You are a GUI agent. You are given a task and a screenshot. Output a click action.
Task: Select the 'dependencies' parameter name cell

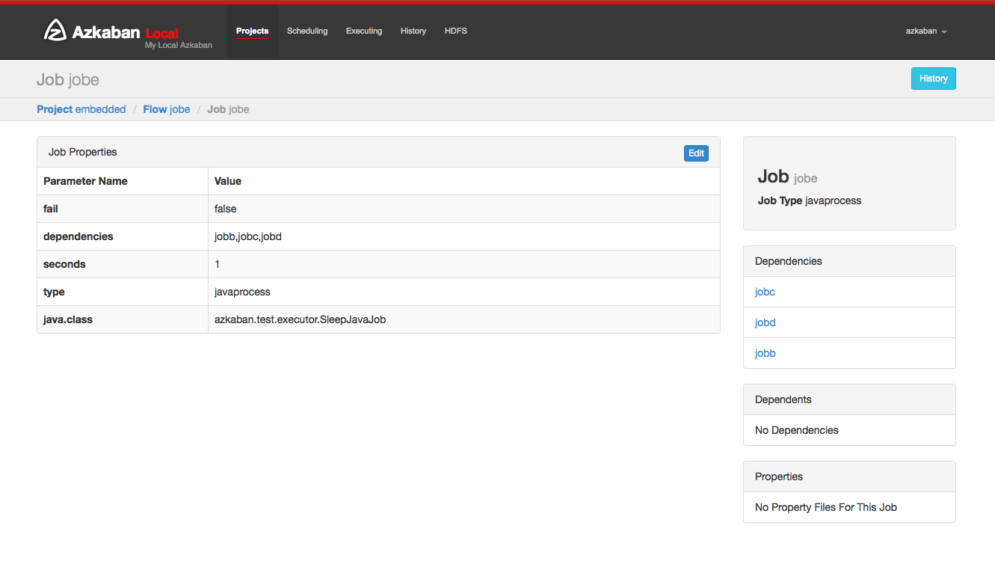(123, 236)
